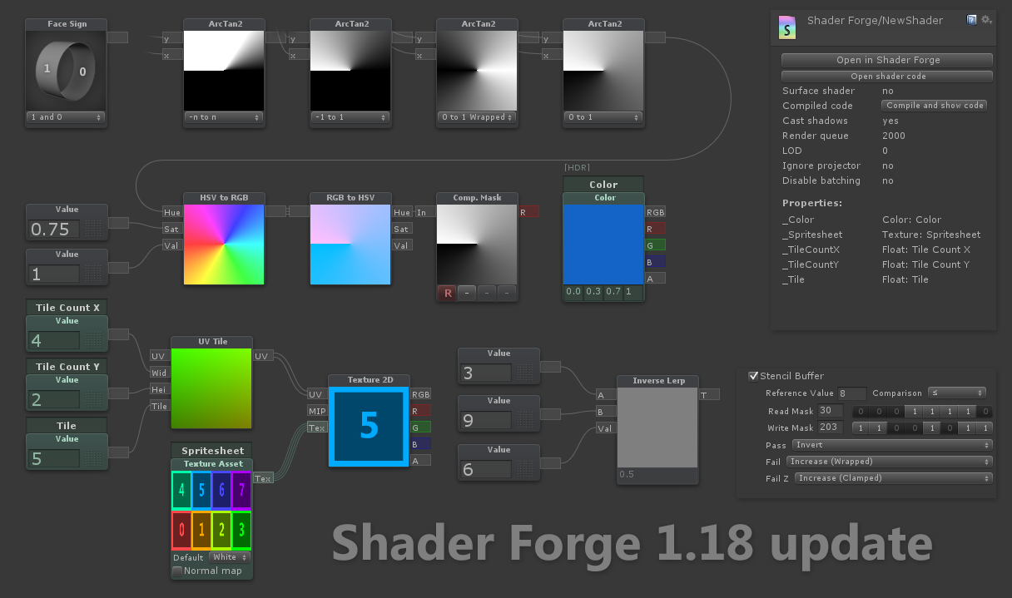Click the Texture 2D node preview
The height and width of the screenshot is (598, 1012).
tap(369, 427)
